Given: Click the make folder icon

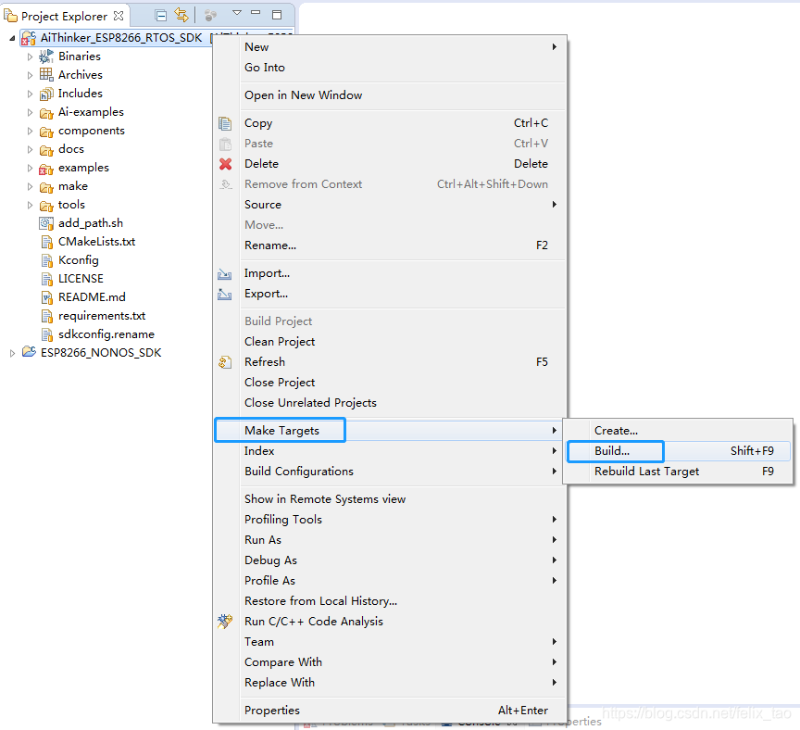Looking at the screenshot, I should point(46,187).
